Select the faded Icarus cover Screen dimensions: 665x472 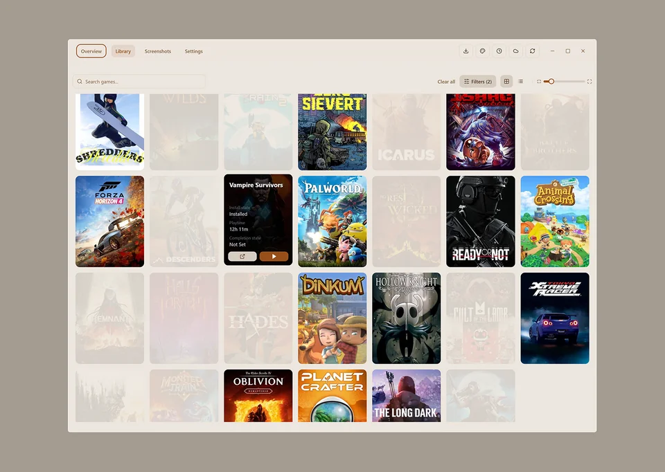(407, 131)
